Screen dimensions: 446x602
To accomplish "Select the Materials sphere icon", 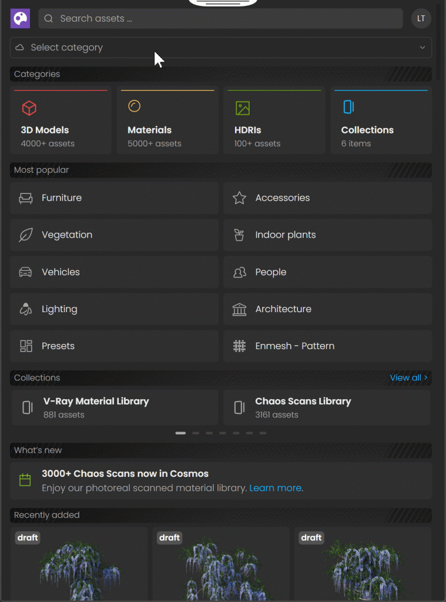I will (x=135, y=106).
